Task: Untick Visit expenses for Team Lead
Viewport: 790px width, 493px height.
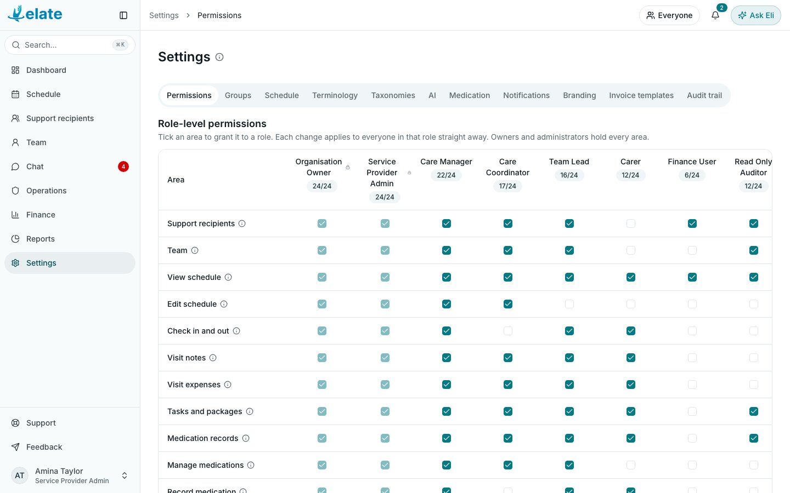Action: coord(569,385)
